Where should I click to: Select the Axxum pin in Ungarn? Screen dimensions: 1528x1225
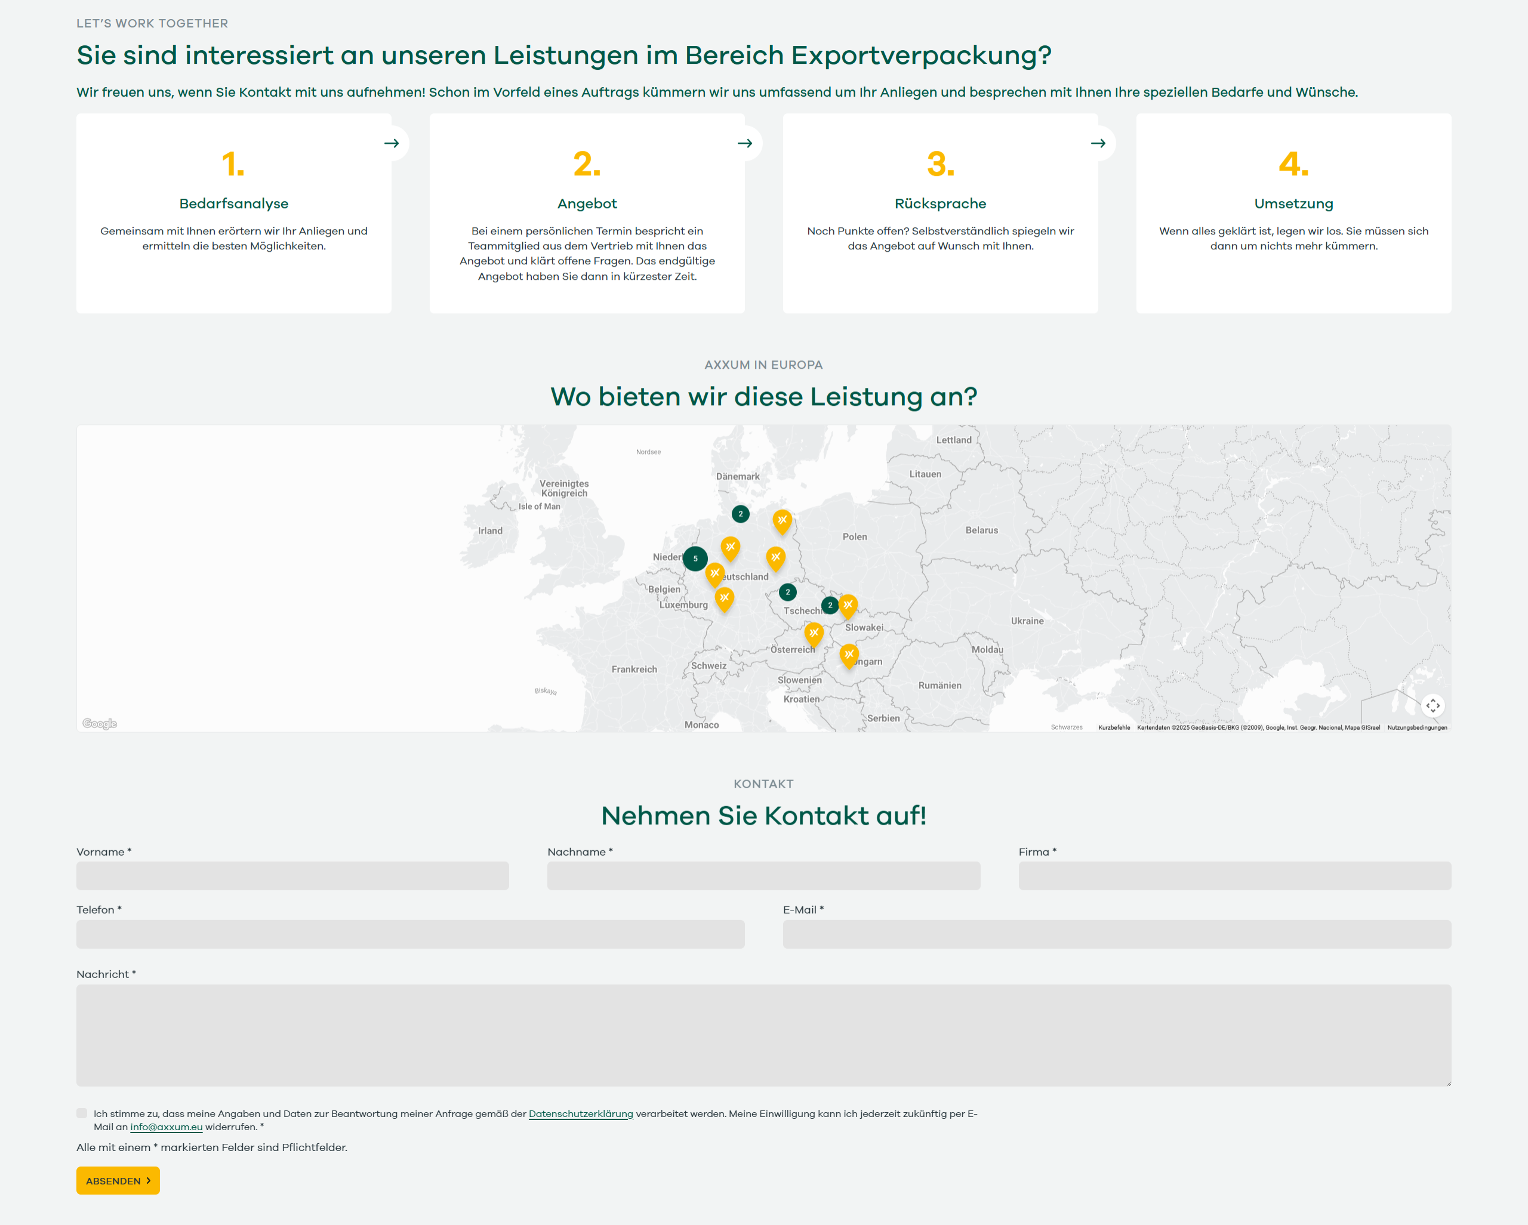click(848, 655)
